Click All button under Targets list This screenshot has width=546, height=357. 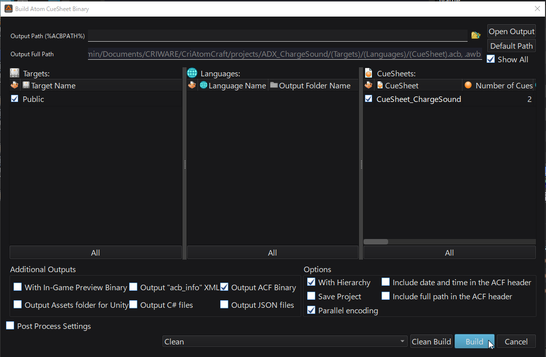pos(96,253)
